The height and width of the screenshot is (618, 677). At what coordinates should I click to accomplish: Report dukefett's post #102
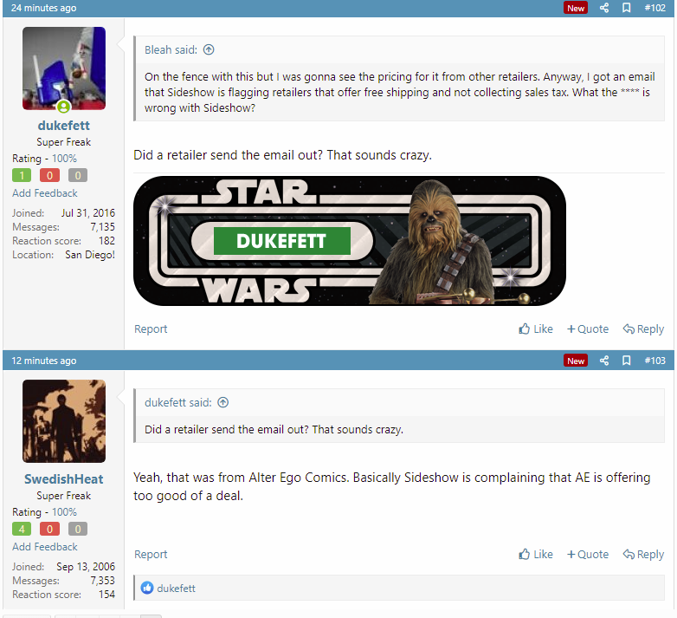(x=151, y=329)
